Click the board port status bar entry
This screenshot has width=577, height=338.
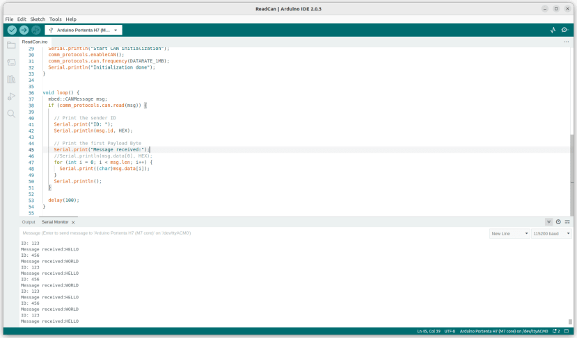pos(504,331)
